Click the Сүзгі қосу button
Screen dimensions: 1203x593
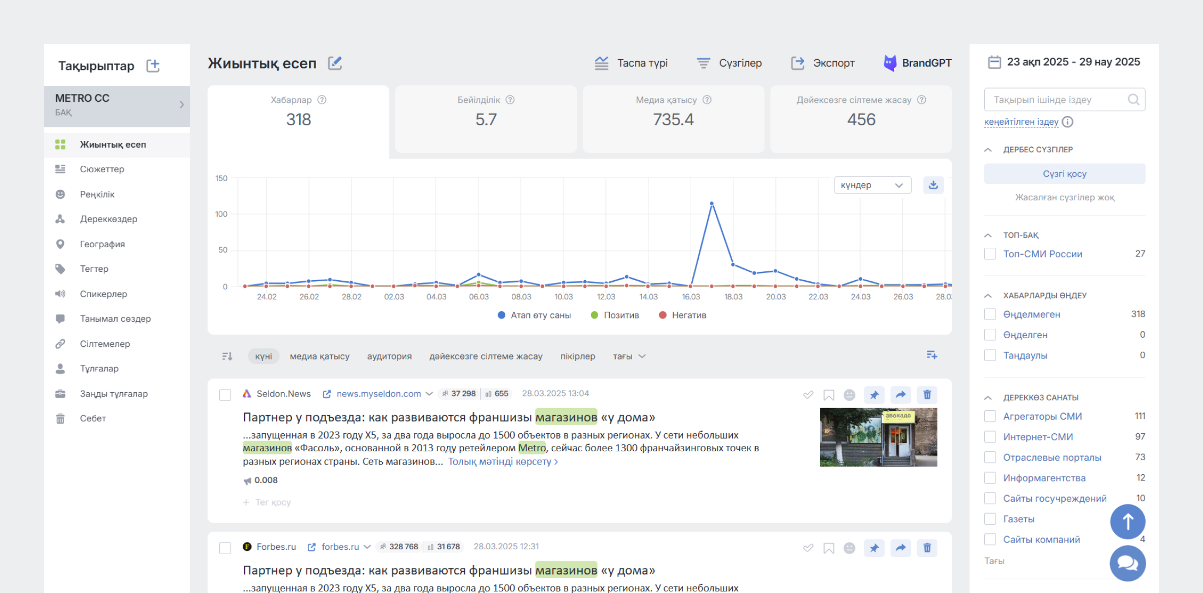pos(1065,174)
